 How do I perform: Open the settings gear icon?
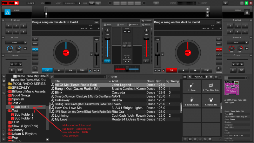225,3
